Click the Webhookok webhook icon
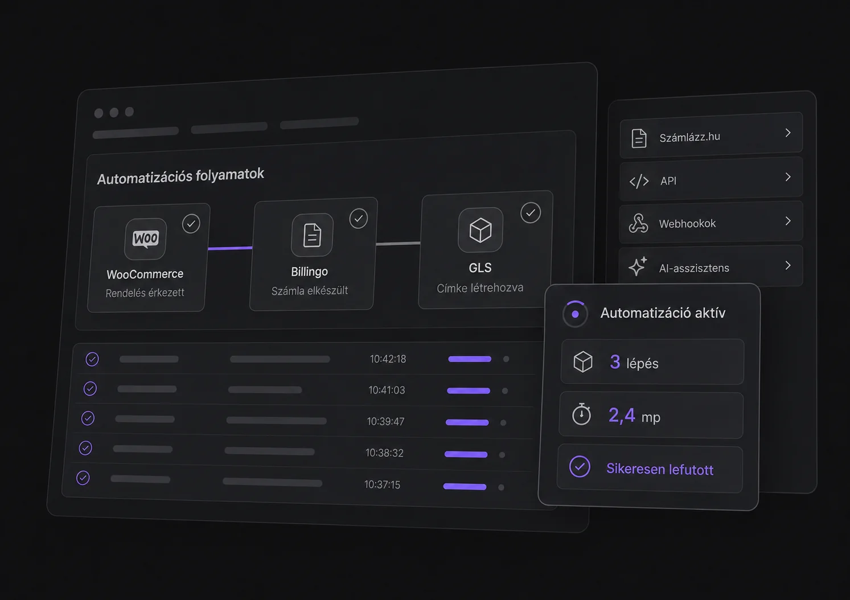The height and width of the screenshot is (600, 850). pos(638,223)
